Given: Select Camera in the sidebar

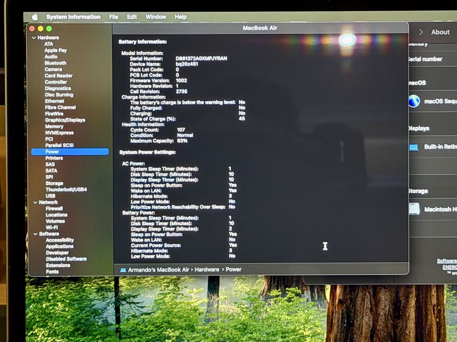Looking at the screenshot, I should tap(53, 69).
